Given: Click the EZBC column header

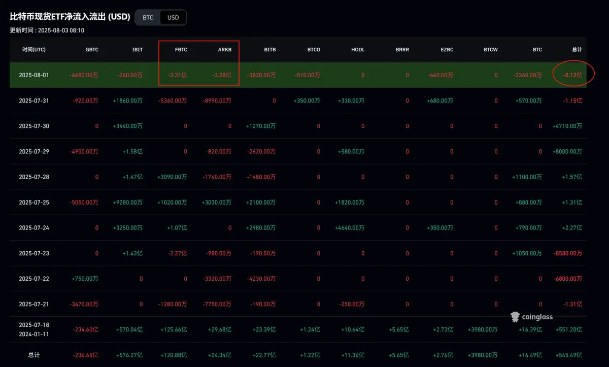Looking at the screenshot, I should pyautogui.click(x=447, y=50).
